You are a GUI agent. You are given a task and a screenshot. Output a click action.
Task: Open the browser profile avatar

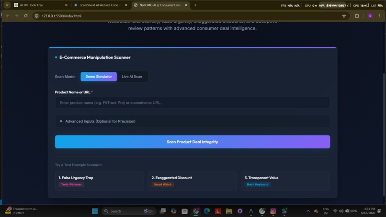370,16
